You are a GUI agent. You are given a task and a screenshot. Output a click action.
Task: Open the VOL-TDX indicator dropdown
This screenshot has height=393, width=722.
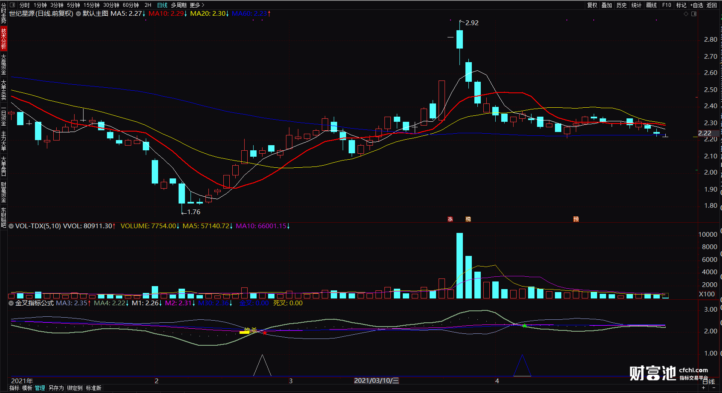click(x=11, y=226)
